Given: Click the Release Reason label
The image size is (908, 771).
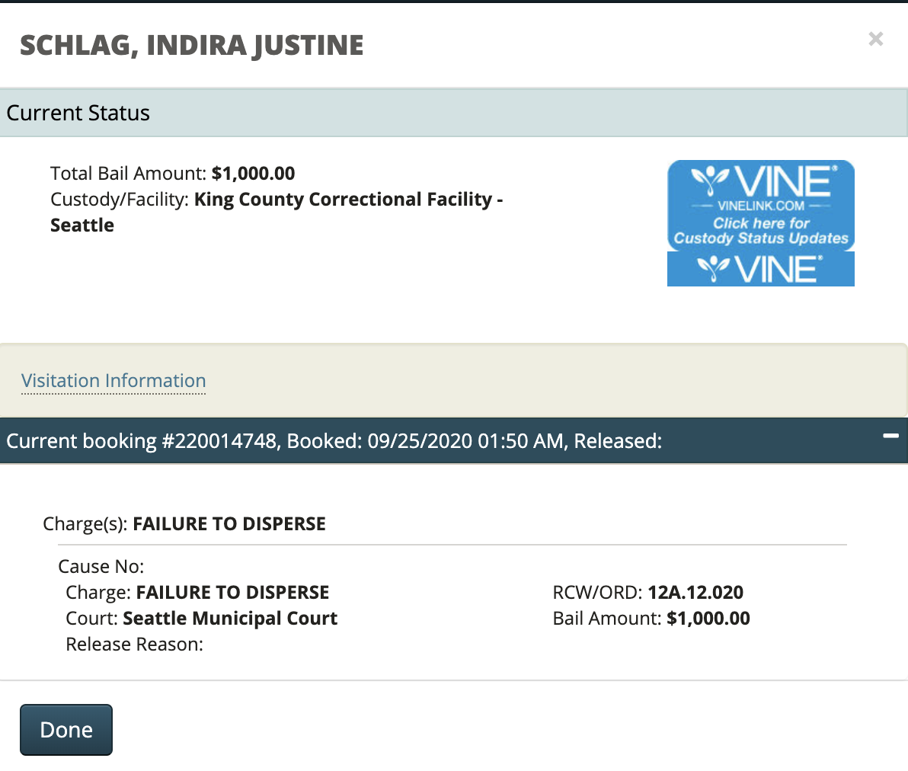Looking at the screenshot, I should (134, 645).
